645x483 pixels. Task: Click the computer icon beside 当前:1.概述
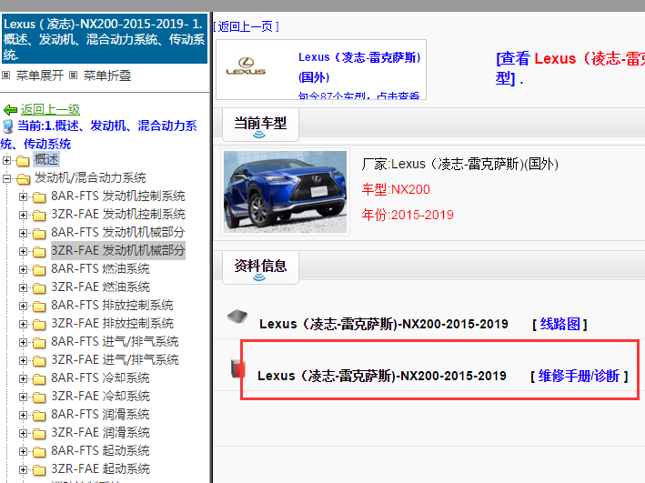click(8, 126)
